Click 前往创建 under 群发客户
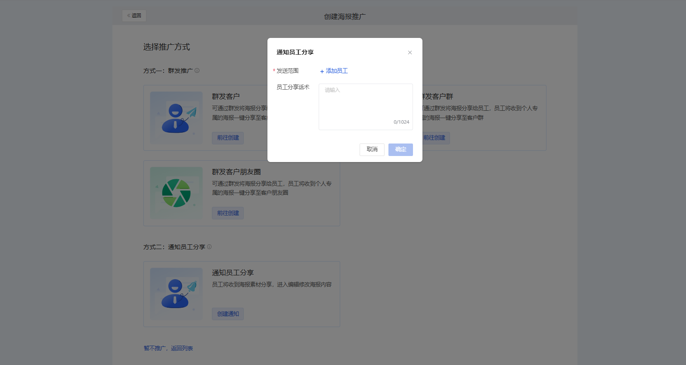Image resolution: width=686 pixels, height=365 pixels. click(x=228, y=138)
